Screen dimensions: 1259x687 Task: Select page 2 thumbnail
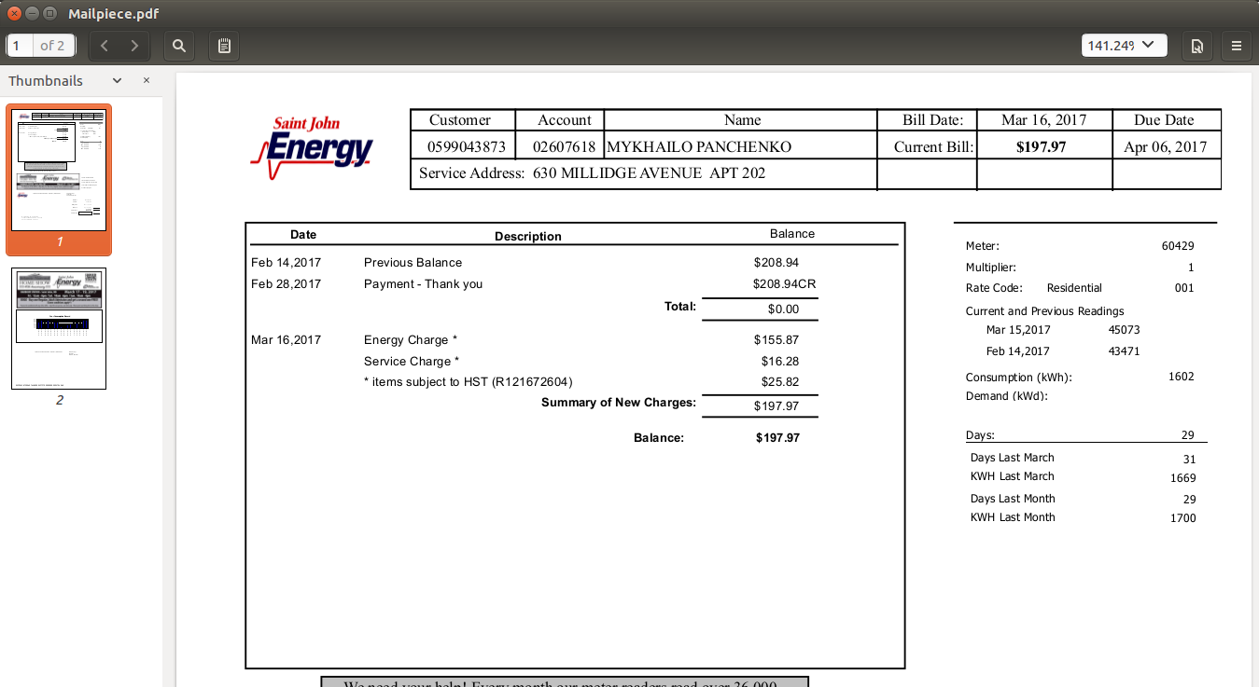59,328
